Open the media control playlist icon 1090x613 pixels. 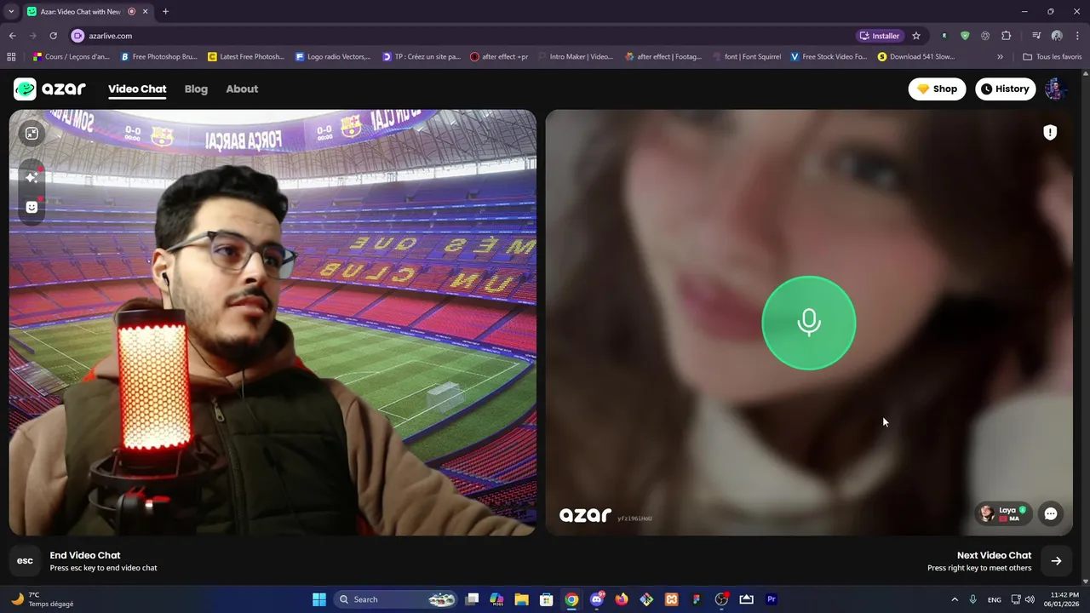pyautogui.click(x=1036, y=36)
